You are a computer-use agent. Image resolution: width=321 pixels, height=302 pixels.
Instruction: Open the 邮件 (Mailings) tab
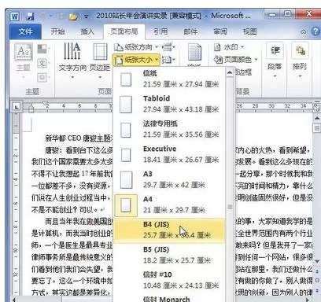pyautogui.click(x=190, y=31)
